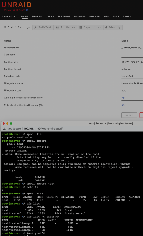Screen dimensions: 143x236
Task: Edit the critical threshold value 90
Action: tap(132, 105)
